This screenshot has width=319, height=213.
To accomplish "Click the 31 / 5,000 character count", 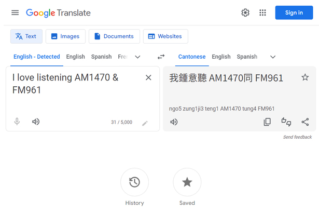I will click(121, 122).
